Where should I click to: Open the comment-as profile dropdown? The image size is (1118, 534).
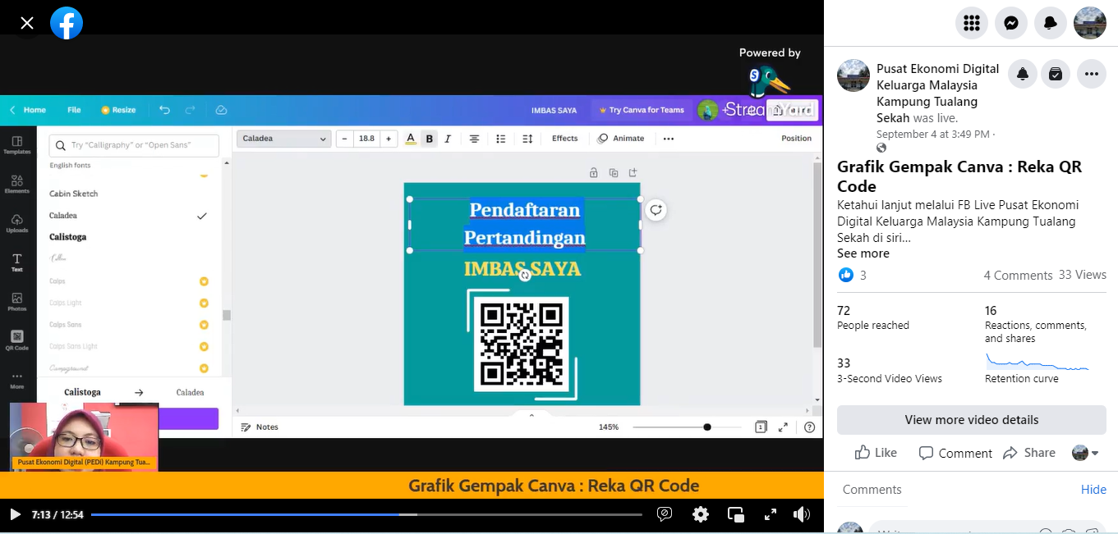[1085, 453]
